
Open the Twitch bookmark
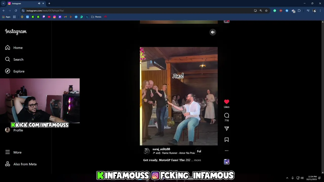[44, 17]
